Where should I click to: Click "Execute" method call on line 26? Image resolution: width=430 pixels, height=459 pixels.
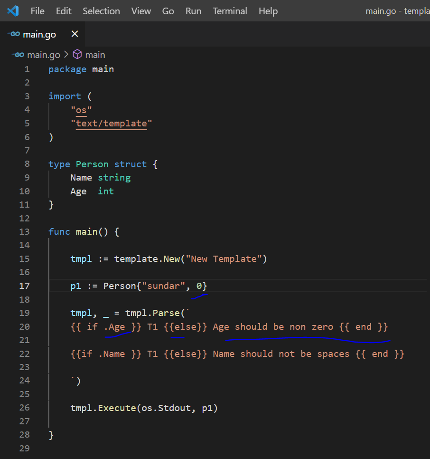[x=117, y=408]
